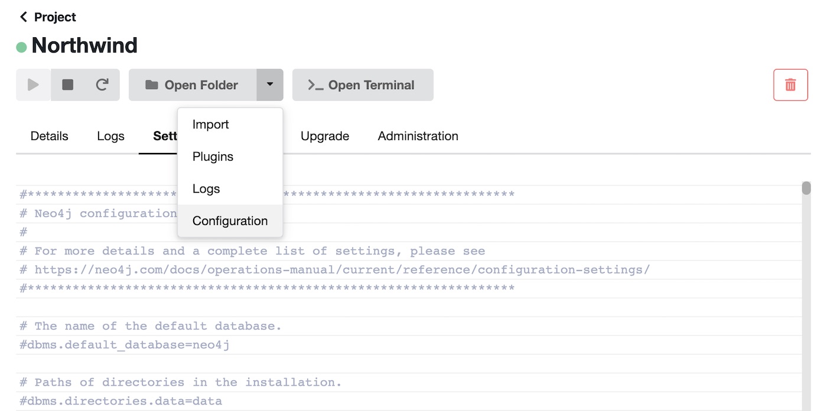Open Terminal for this database
The width and height of the screenshot is (827, 411).
tap(363, 85)
